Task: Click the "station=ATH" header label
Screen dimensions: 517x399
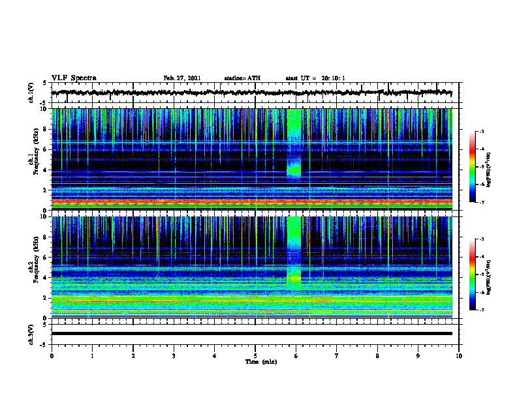Action: 242,78
